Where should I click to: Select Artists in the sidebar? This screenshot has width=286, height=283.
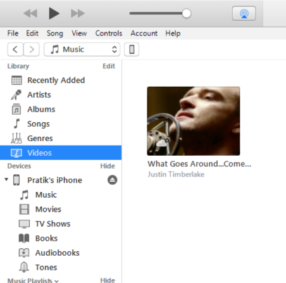[39, 95]
